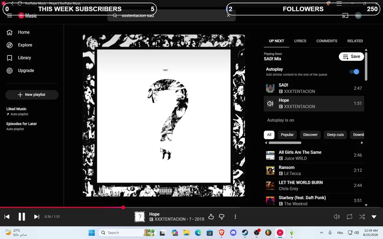
Task: Click the chip row's right scroll arrow
Action: pyautogui.click(x=362, y=143)
